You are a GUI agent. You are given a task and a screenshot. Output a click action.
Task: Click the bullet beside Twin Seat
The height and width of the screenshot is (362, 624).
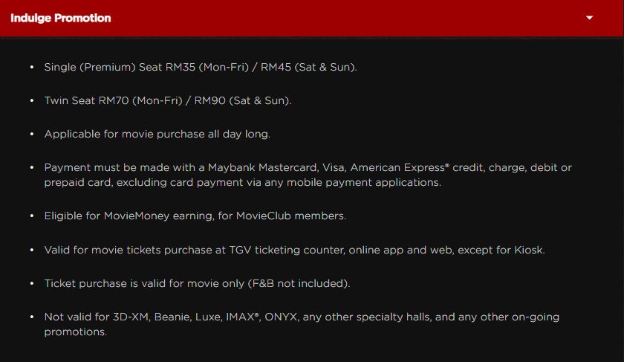point(32,100)
